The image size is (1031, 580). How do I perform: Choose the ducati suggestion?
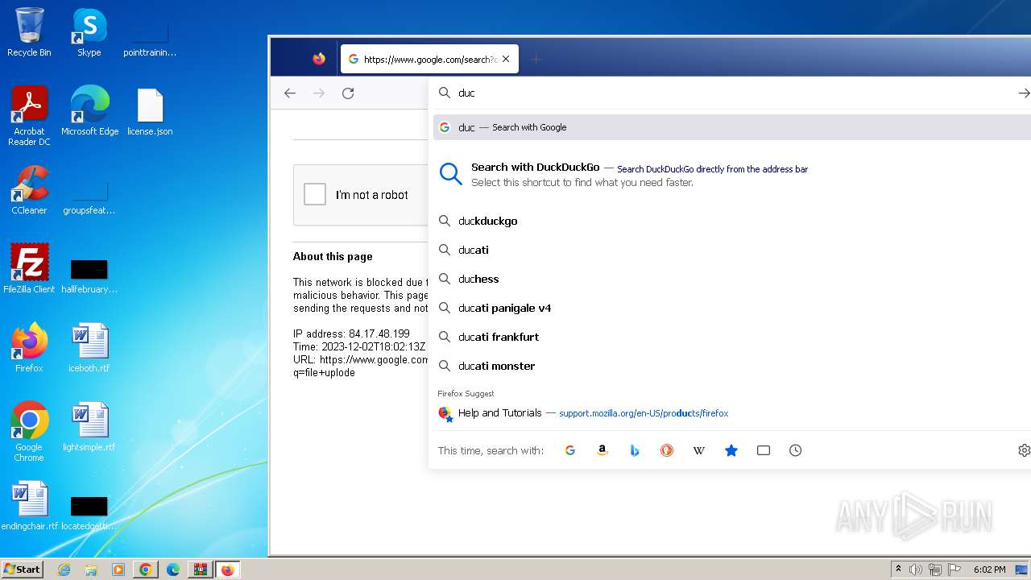point(732,250)
